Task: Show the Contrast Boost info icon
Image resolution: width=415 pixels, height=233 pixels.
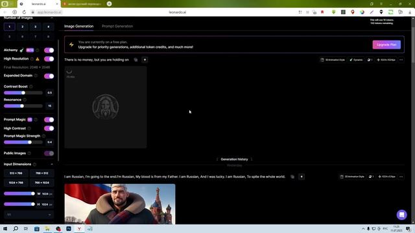Action: [x=31, y=86]
